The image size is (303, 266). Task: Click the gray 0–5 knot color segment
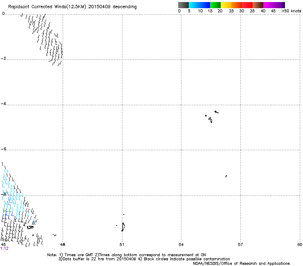(183, 5)
